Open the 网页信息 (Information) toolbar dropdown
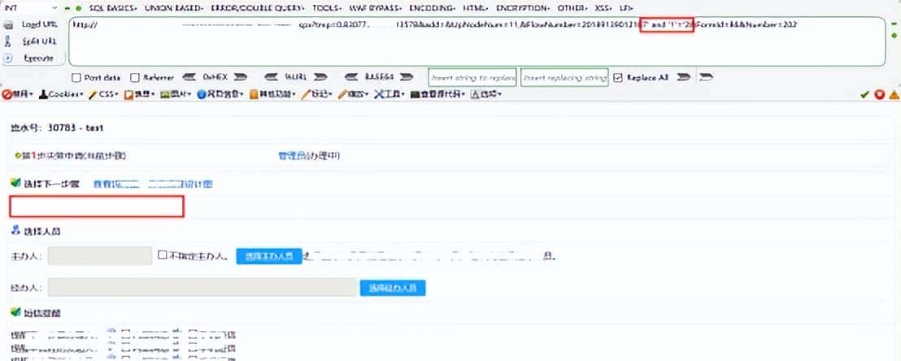 click(221, 94)
